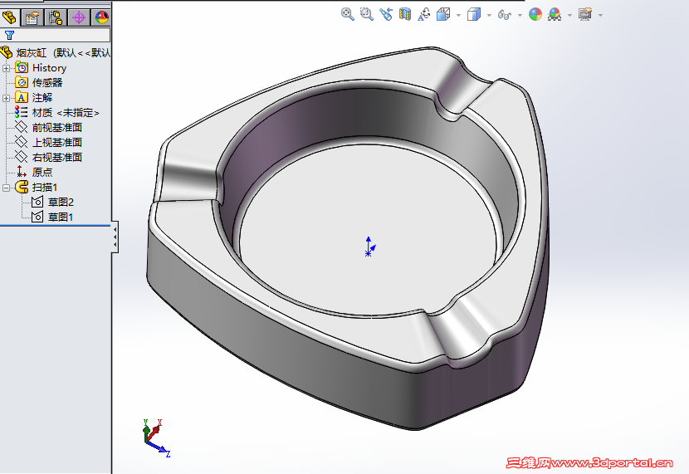Activate the Section View tool

coord(405,14)
